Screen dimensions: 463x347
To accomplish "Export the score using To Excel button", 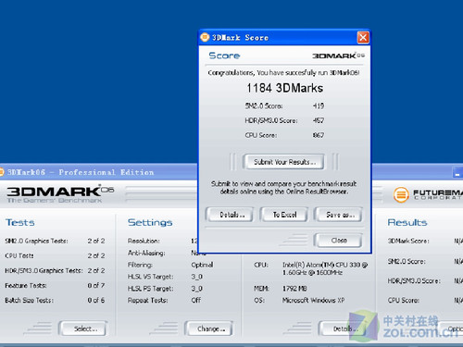I will pos(284,215).
